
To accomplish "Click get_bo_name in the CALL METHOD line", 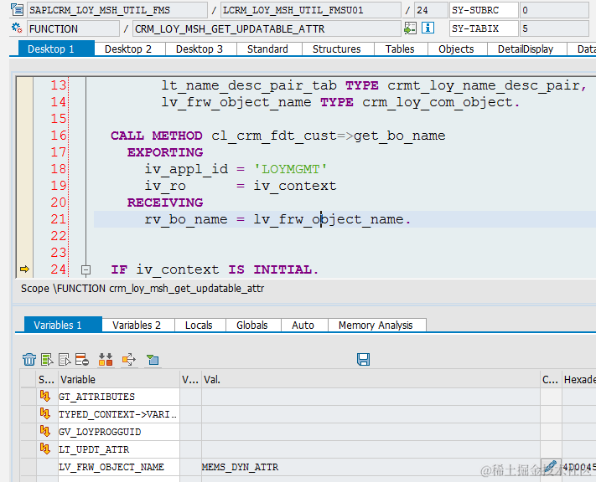I will [x=400, y=136].
